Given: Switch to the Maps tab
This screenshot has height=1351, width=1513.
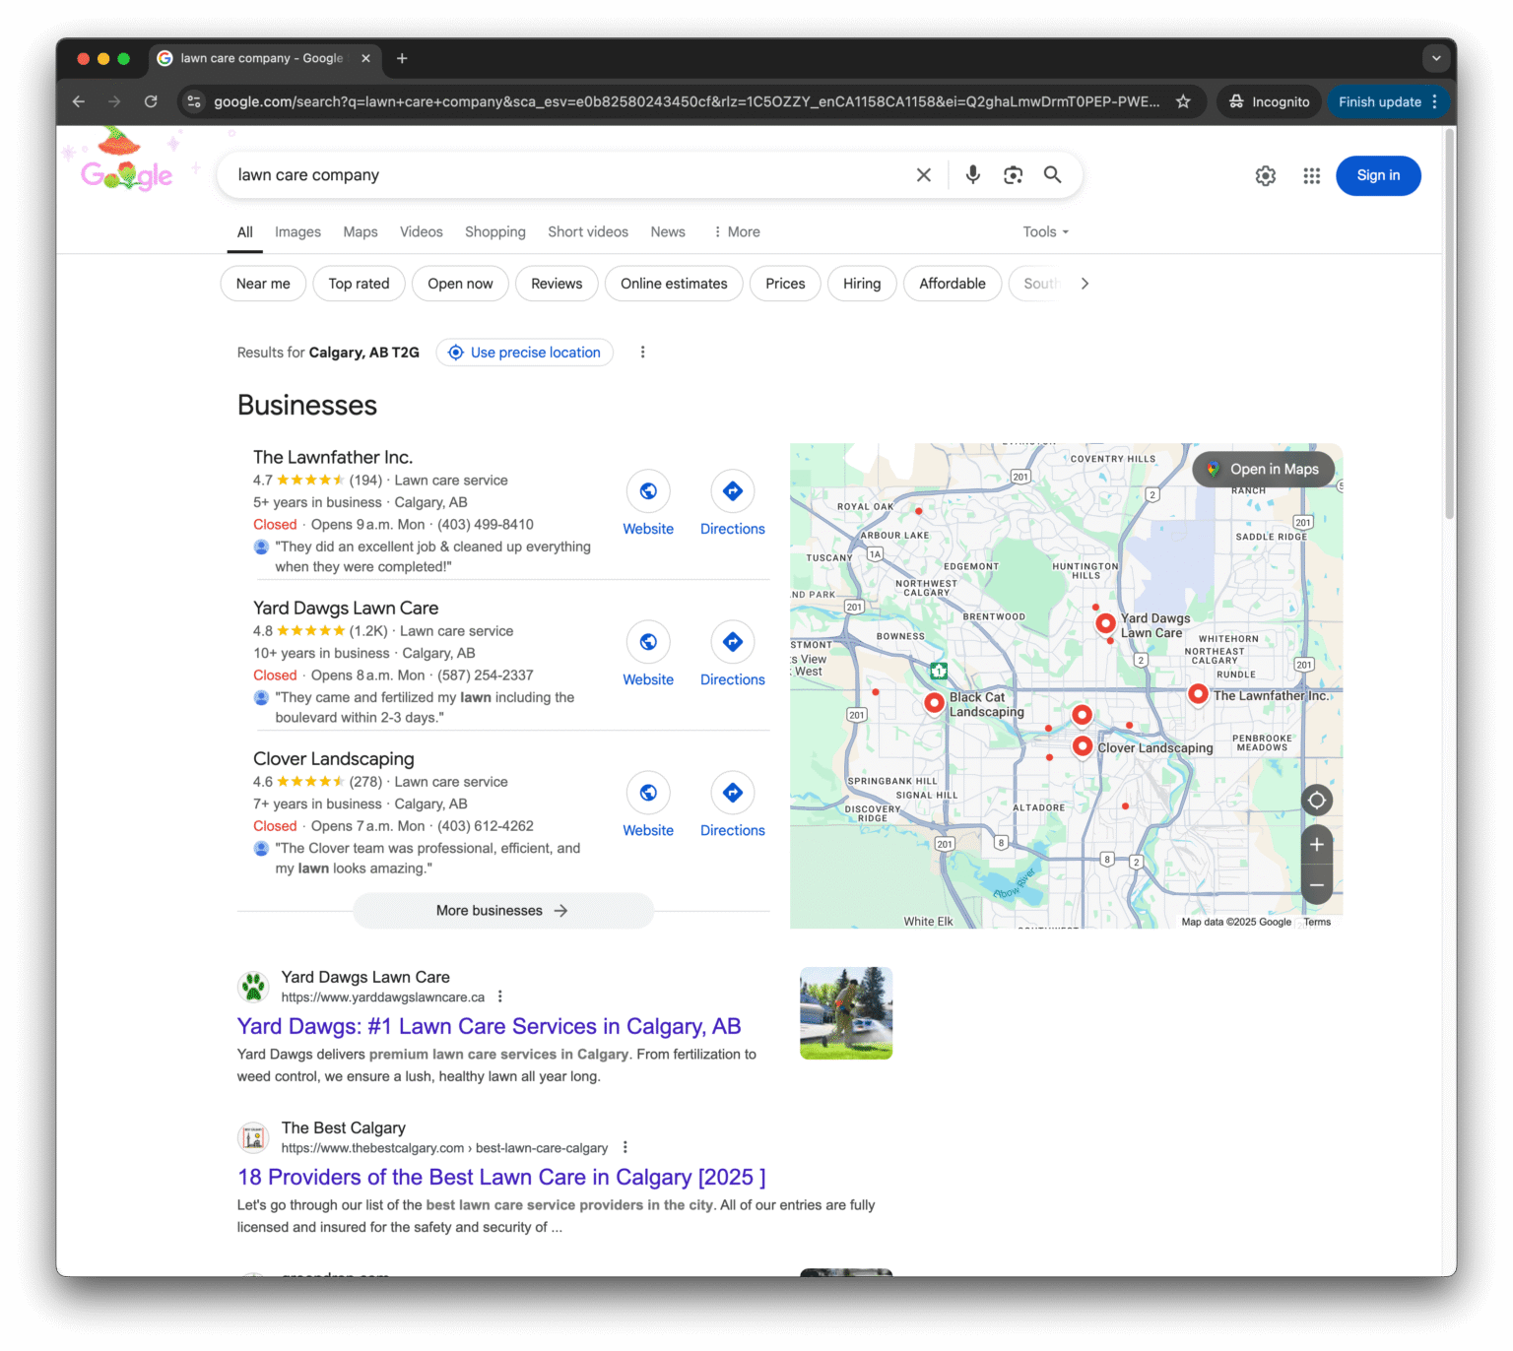Looking at the screenshot, I should click(361, 232).
